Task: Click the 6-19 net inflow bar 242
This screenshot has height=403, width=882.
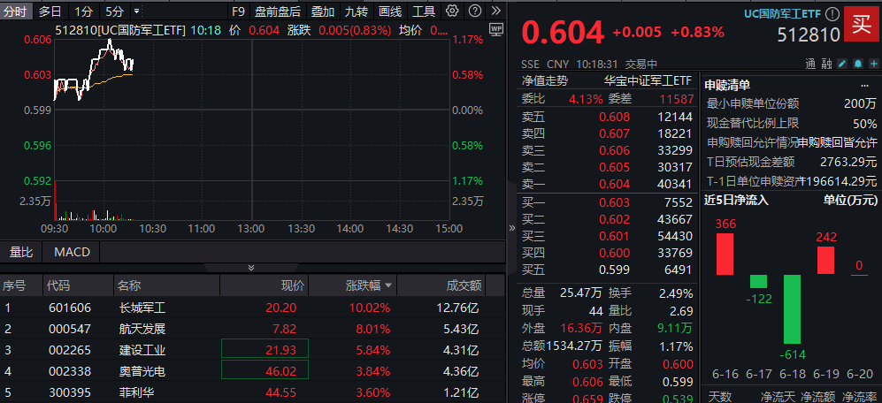Action: [825, 260]
